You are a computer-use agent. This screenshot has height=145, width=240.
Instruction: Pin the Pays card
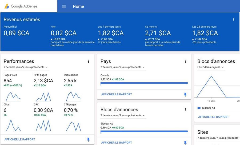[x=185, y=95]
